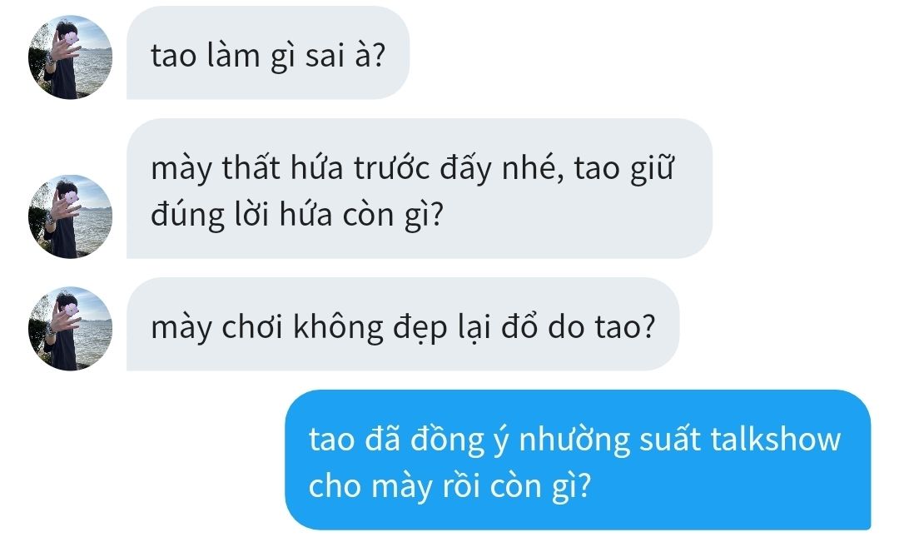Open avatar beside "tao làm gì sai à?"
Image resolution: width=899 pixels, height=537 pixels.
pos(70,57)
